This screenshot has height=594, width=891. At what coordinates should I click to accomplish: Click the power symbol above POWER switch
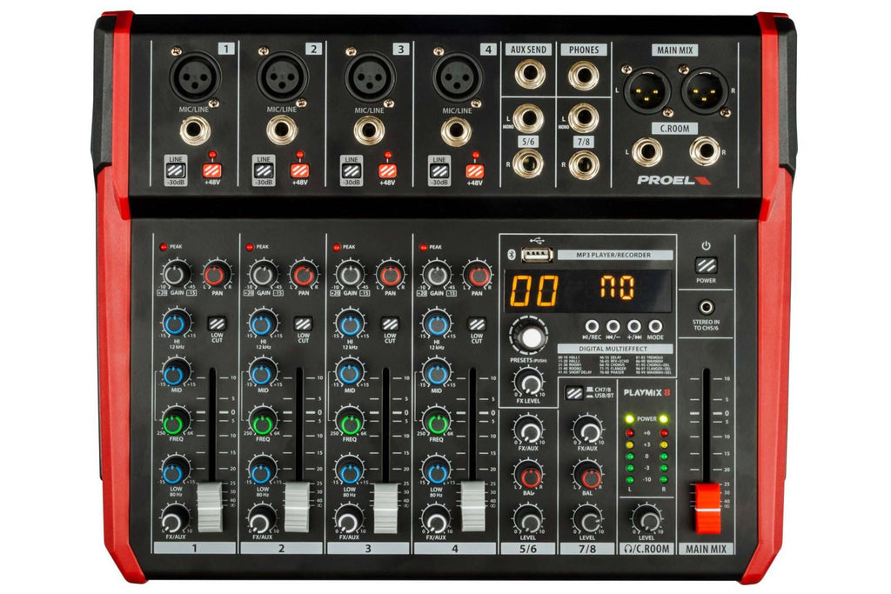pyautogui.click(x=706, y=246)
